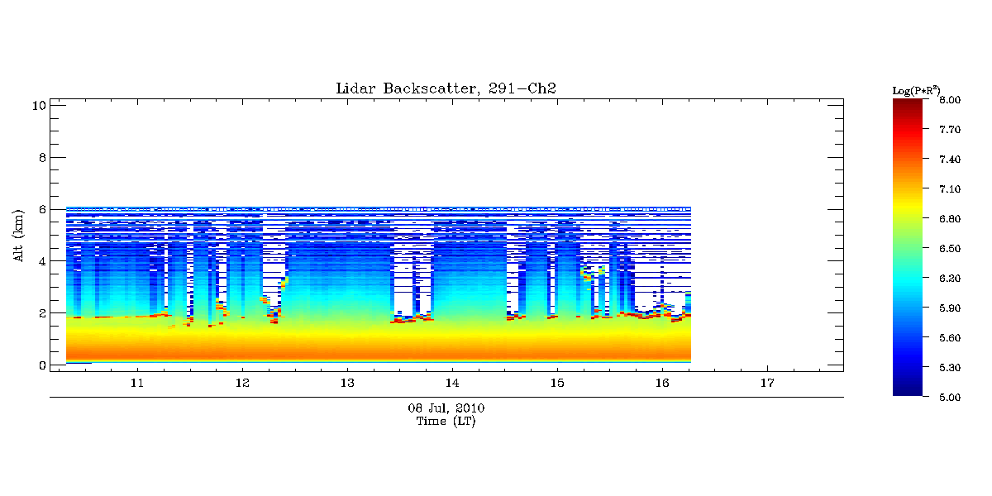
Task: Click the colorbar gradient legend
Action: point(907,247)
